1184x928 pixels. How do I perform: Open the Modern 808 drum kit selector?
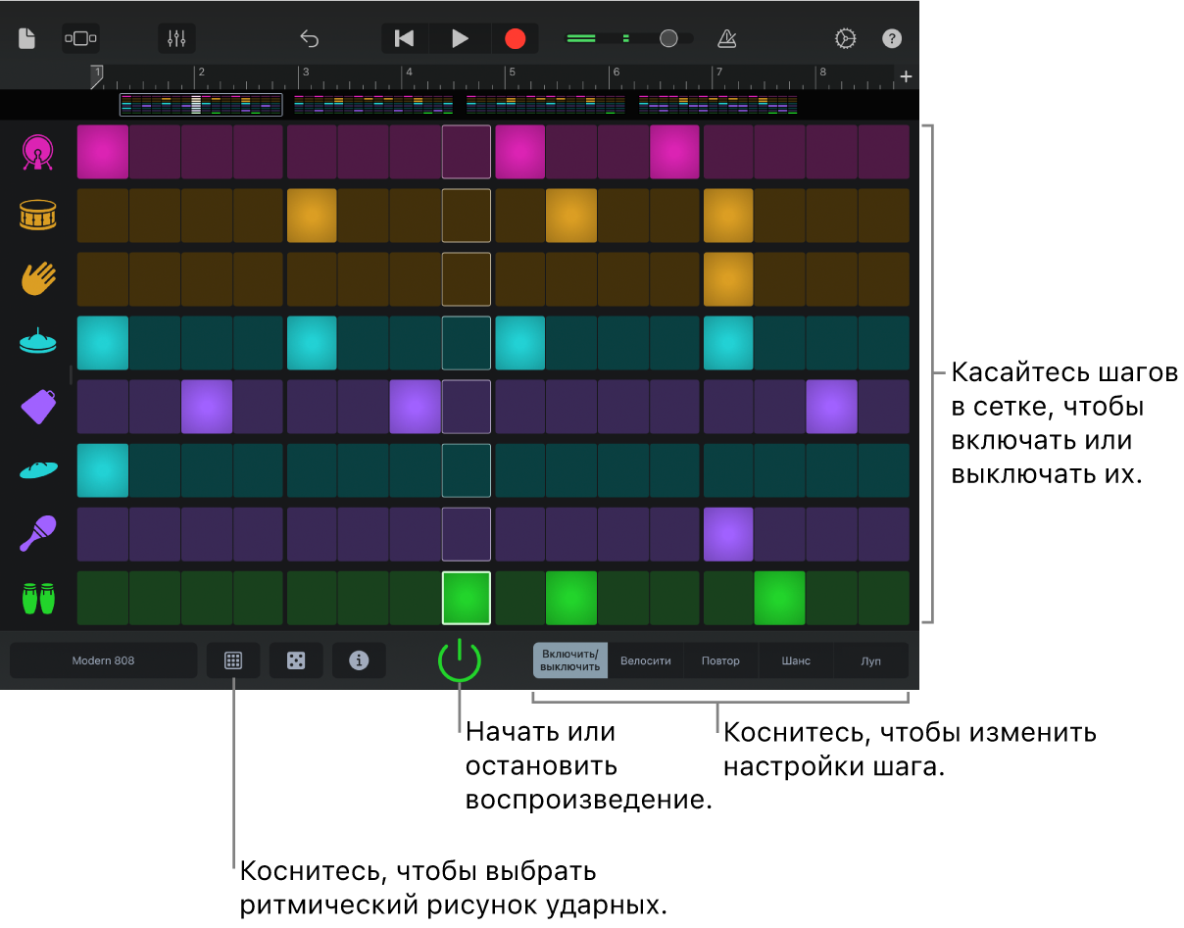pos(104,660)
